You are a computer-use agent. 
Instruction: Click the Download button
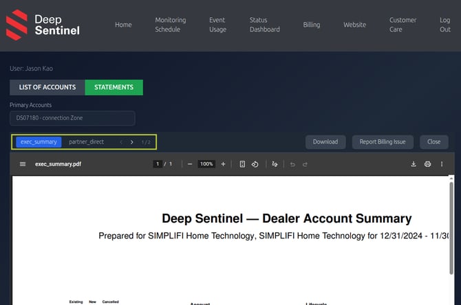[325, 142]
